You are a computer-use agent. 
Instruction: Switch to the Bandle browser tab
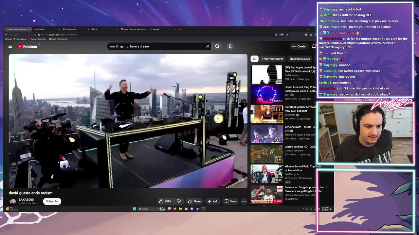[x=133, y=29]
